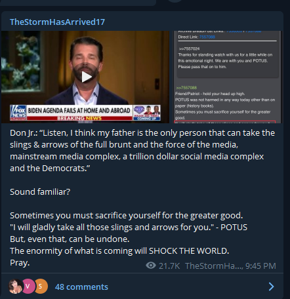
Task: Click the pink V commenter avatar
Action: (x=28, y=287)
